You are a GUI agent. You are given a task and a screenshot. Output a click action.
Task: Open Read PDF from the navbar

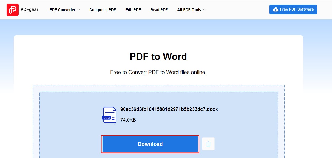[159, 10]
